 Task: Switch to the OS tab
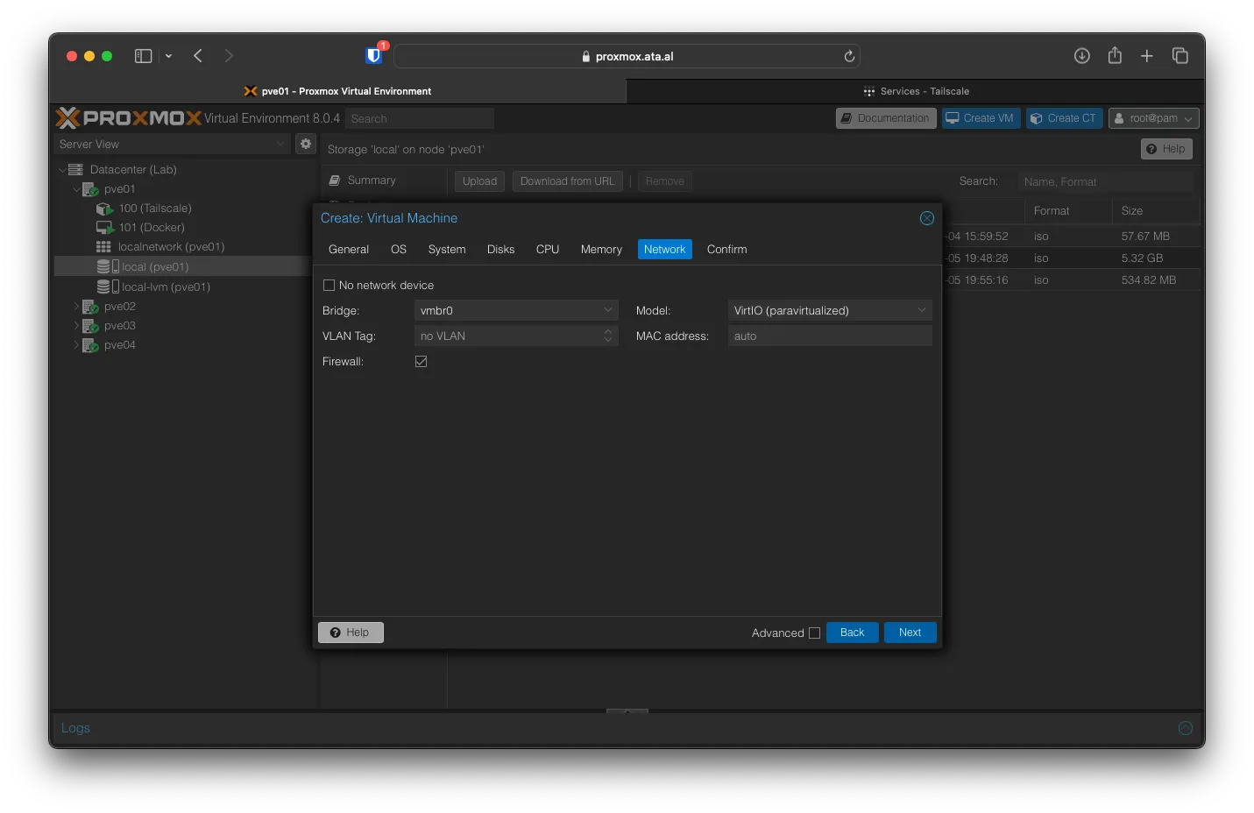pyautogui.click(x=399, y=250)
